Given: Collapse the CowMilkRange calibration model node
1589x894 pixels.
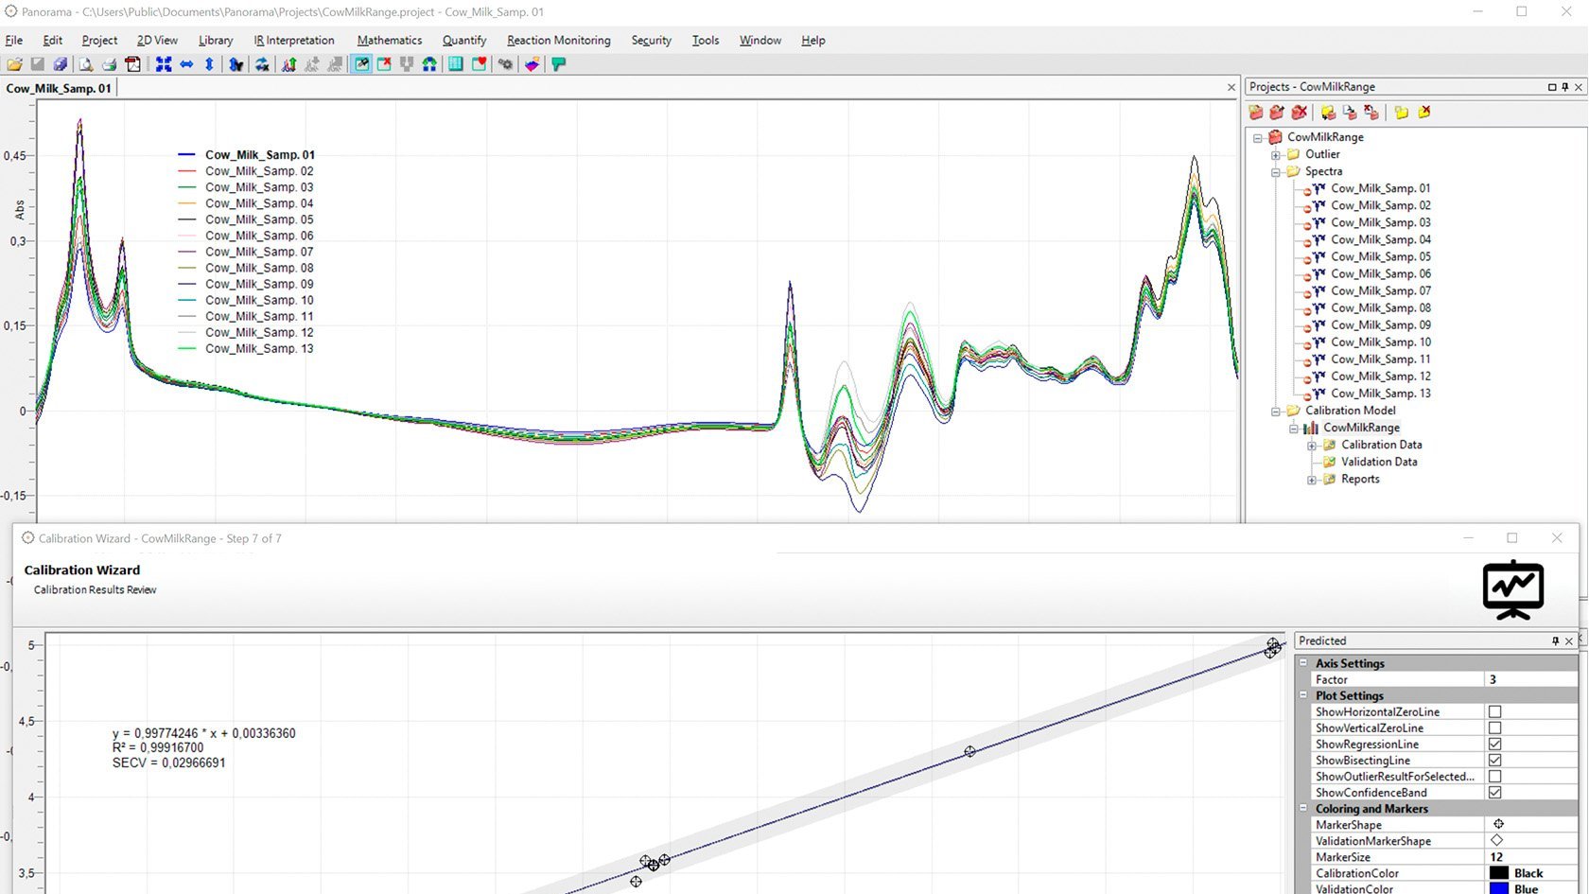Looking at the screenshot, I should coord(1294,428).
